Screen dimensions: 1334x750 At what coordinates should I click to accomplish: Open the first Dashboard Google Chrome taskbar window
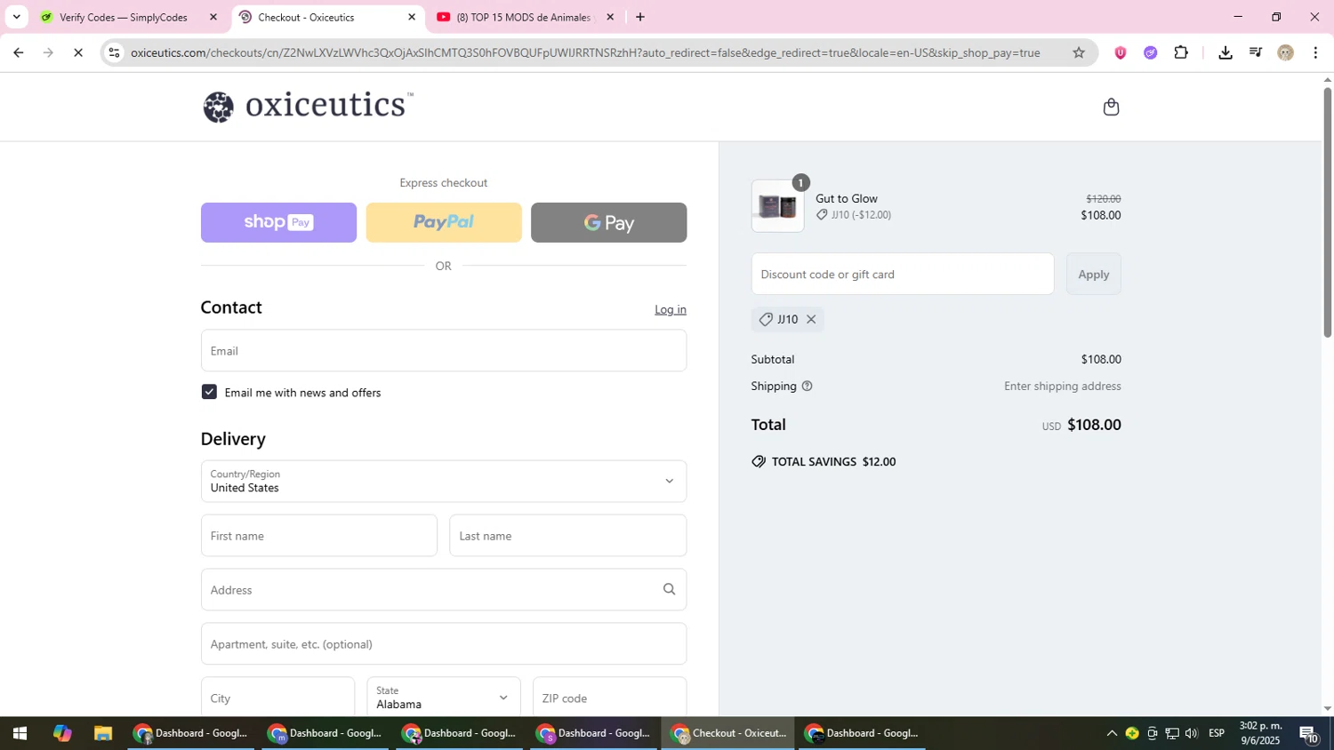190,733
